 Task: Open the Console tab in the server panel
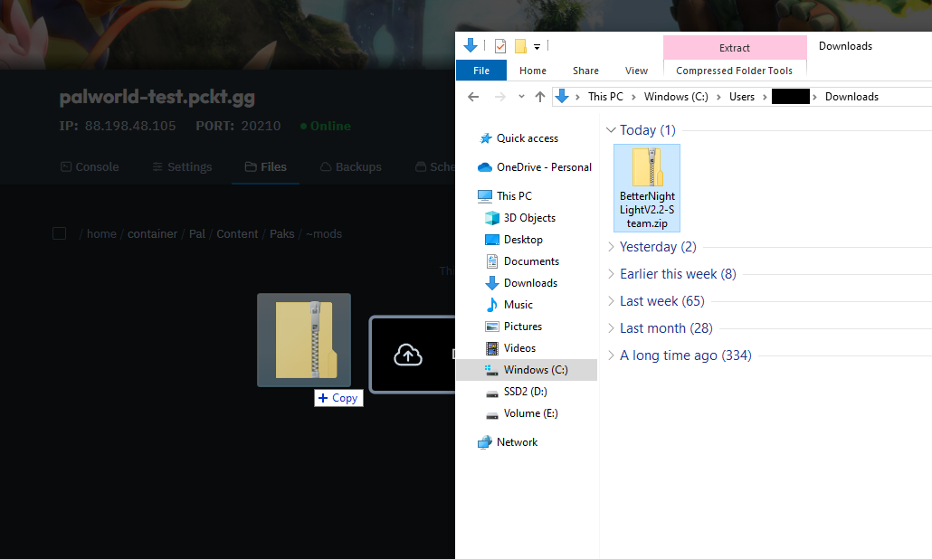90,167
